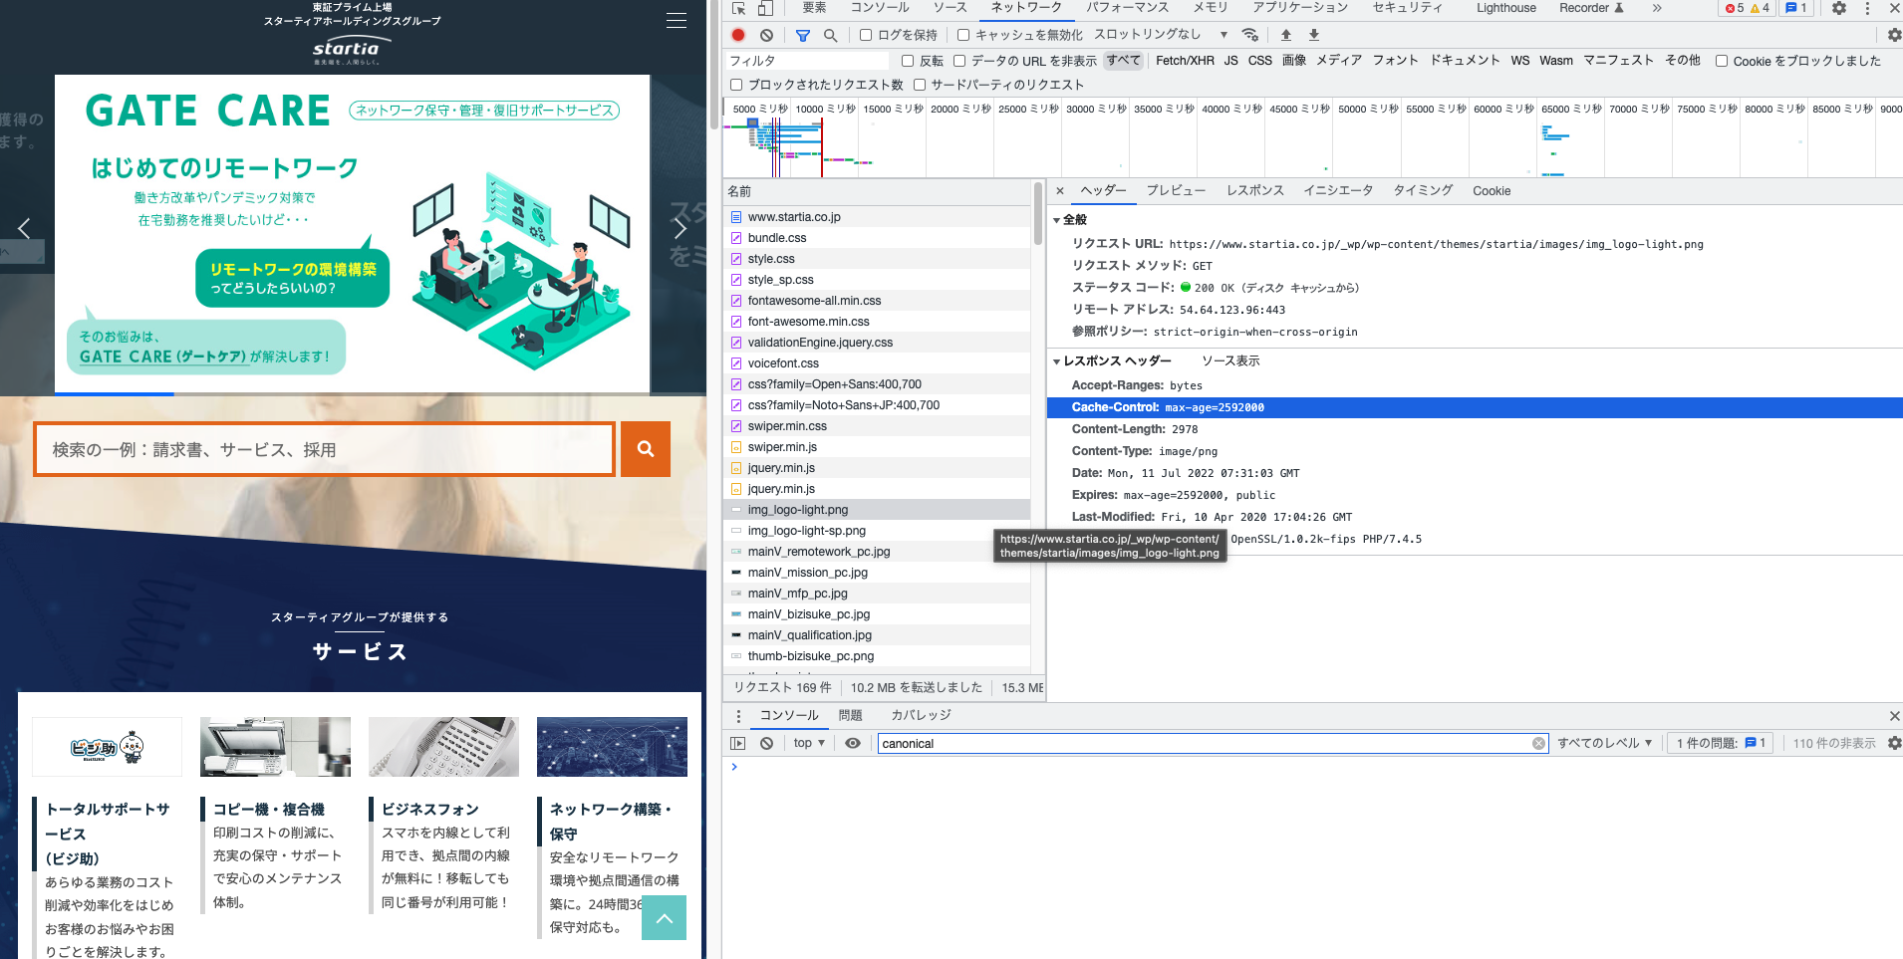The height and width of the screenshot is (959, 1903).
Task: Open the Cookie tab in request details
Action: [1492, 190]
